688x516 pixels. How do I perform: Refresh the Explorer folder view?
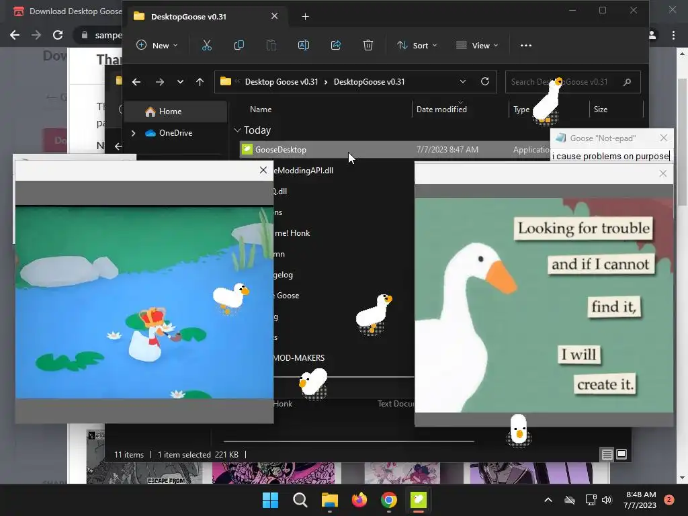coord(485,81)
